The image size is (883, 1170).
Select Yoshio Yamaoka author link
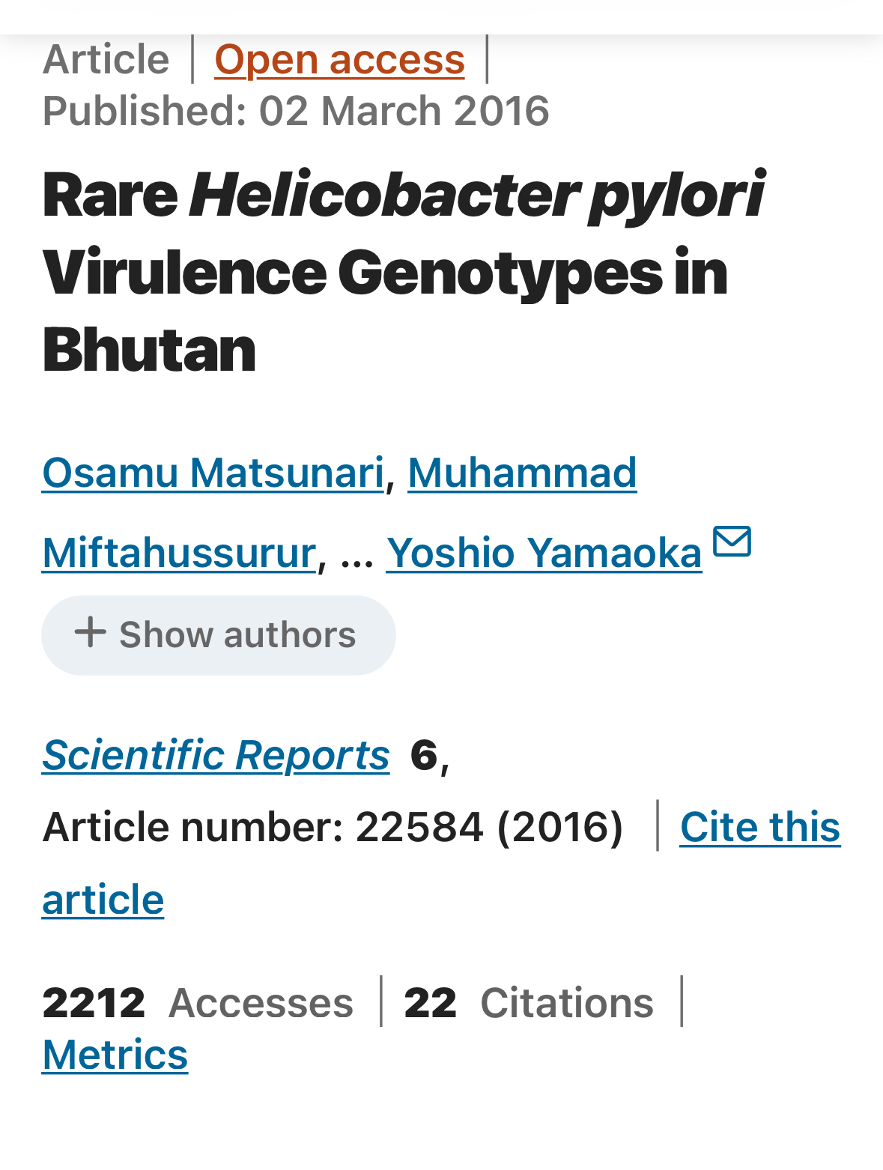point(544,554)
